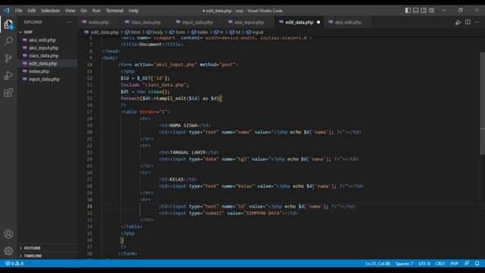Open the Help menu
Viewport: 485px width, 273px height.
click(133, 11)
